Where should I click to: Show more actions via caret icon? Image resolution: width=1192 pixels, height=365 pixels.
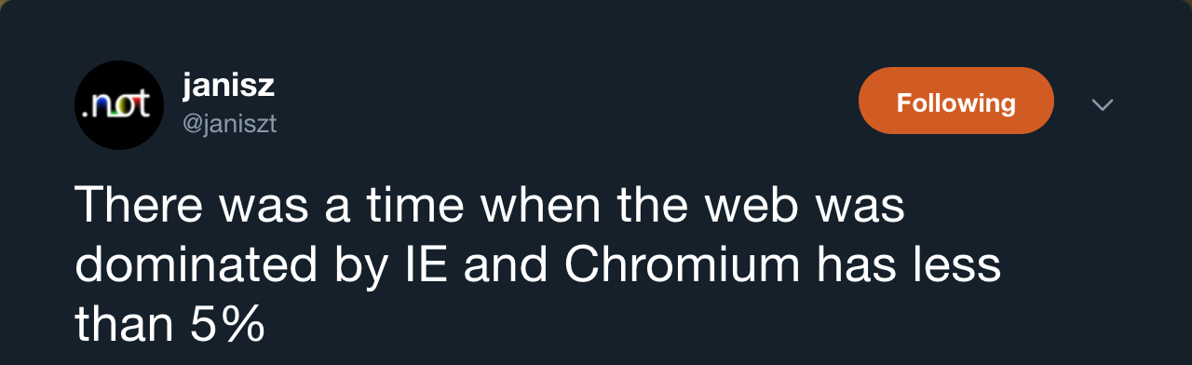1103,104
